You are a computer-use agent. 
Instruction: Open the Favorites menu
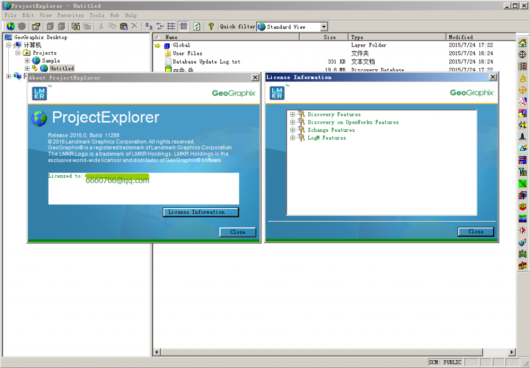[x=70, y=15]
